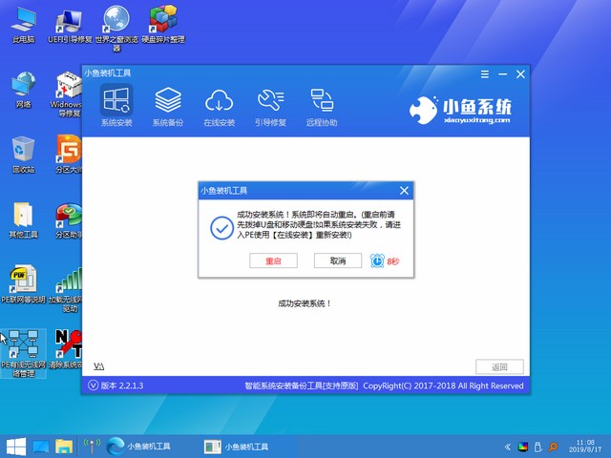Click the 取消 (Cancel) button in dialog

(338, 260)
